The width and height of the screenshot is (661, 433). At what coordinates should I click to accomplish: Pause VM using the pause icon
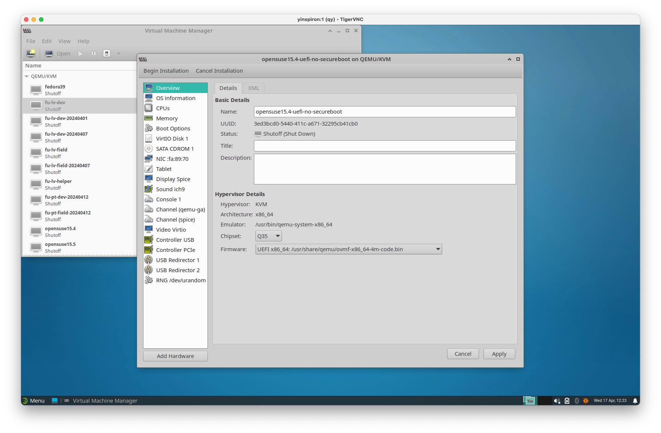[94, 54]
